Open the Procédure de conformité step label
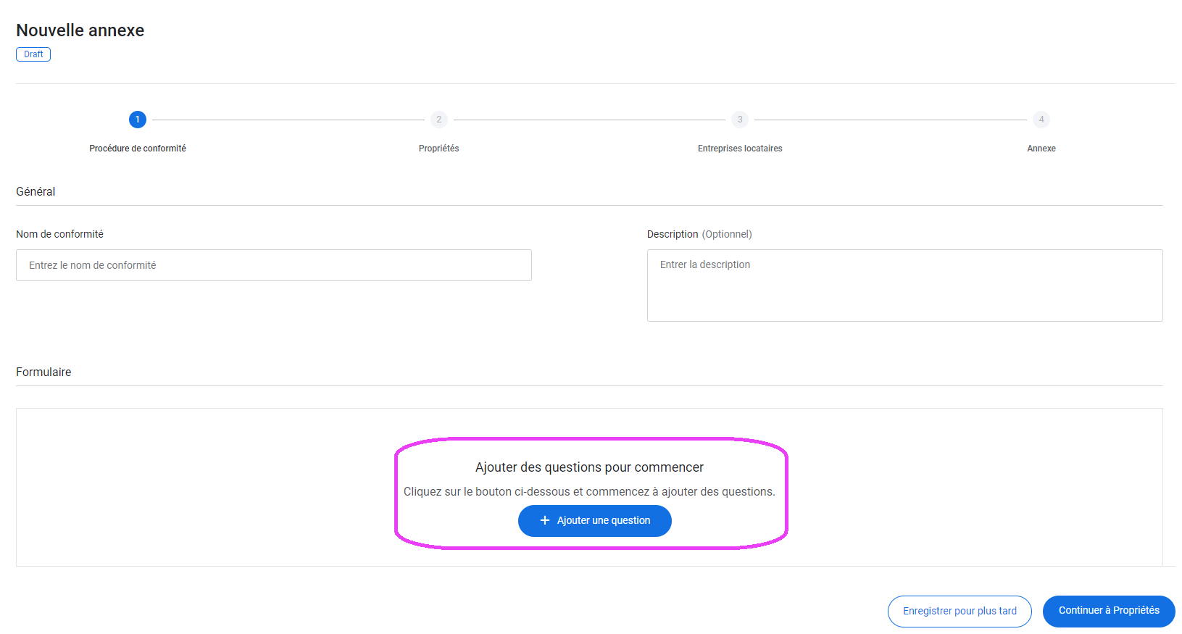The image size is (1182, 634). point(138,149)
